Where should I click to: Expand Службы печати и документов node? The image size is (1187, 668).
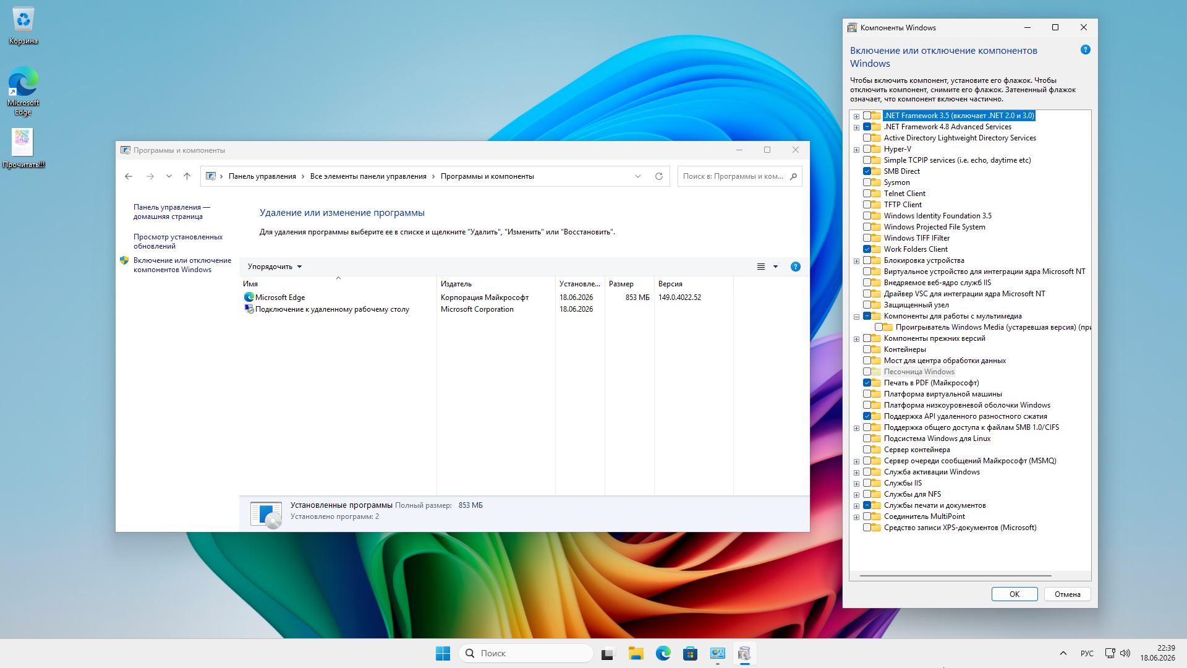click(856, 506)
